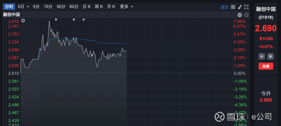Click the 今开 label in side panel

point(266,94)
